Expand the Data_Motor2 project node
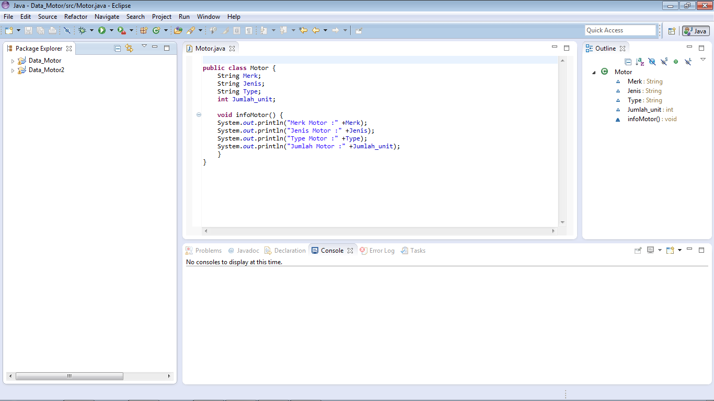The height and width of the screenshot is (401, 714). pos(13,69)
